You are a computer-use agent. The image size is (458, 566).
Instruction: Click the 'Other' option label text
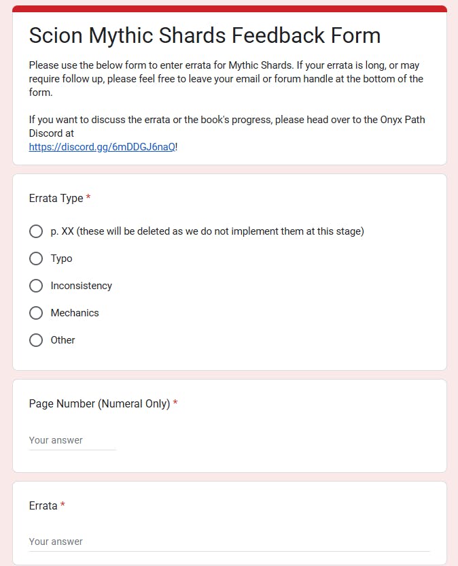(x=63, y=340)
